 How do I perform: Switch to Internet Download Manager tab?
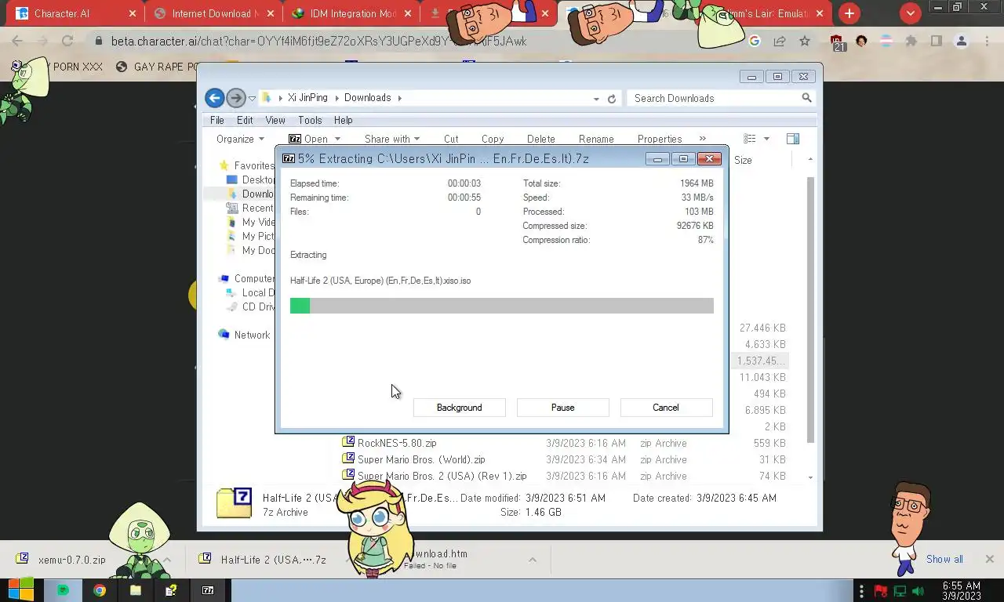click(215, 13)
